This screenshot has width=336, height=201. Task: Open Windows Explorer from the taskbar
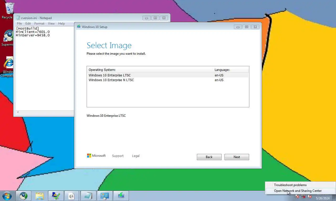coord(40,196)
